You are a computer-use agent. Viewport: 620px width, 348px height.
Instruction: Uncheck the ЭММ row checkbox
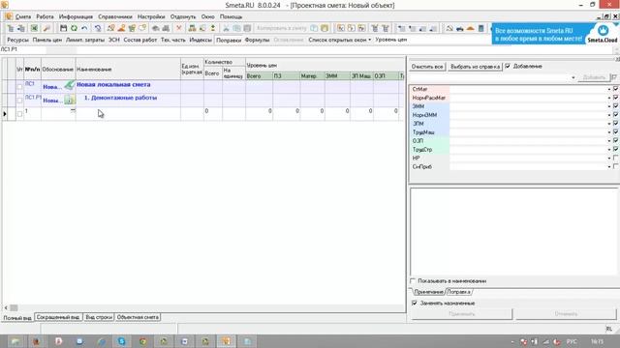point(616,105)
